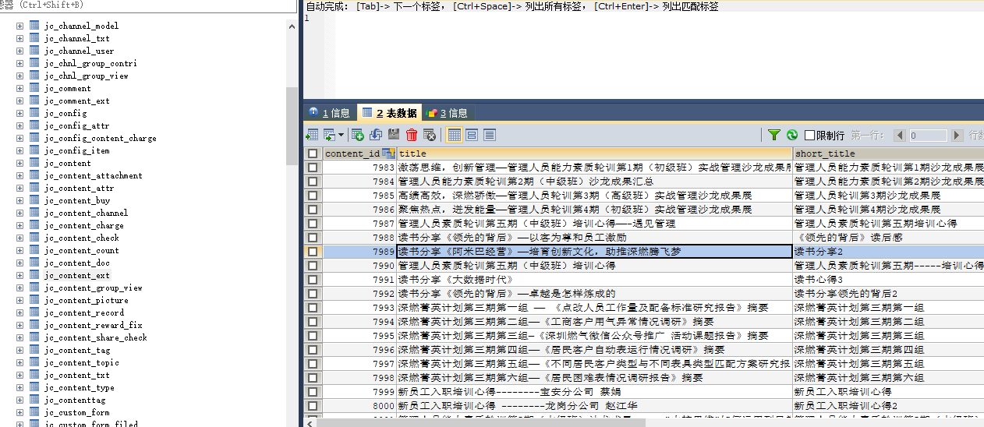Click the table icon of jc_content_check

[x=34, y=238]
